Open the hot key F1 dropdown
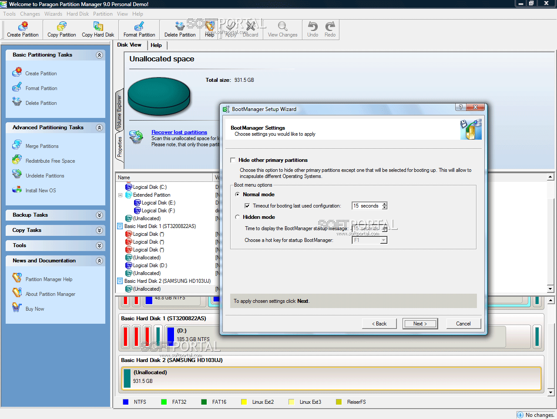The image size is (557, 419). [383, 240]
